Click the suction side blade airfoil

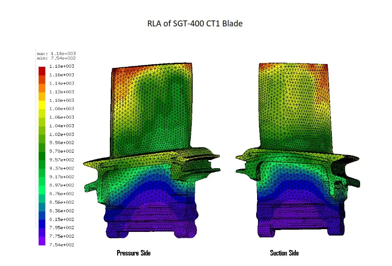pyautogui.click(x=295, y=107)
